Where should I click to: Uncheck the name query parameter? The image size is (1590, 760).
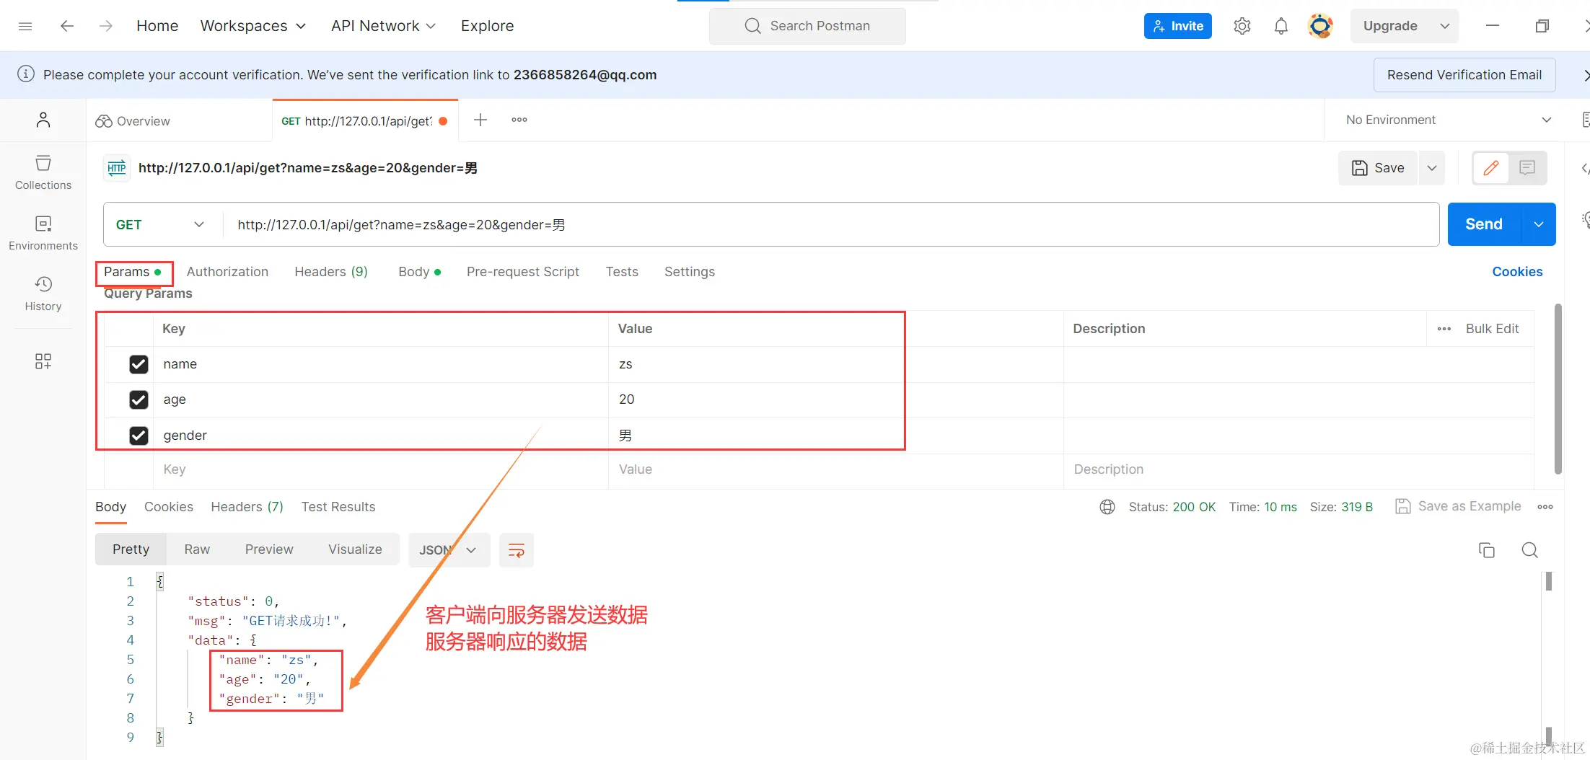[139, 364]
